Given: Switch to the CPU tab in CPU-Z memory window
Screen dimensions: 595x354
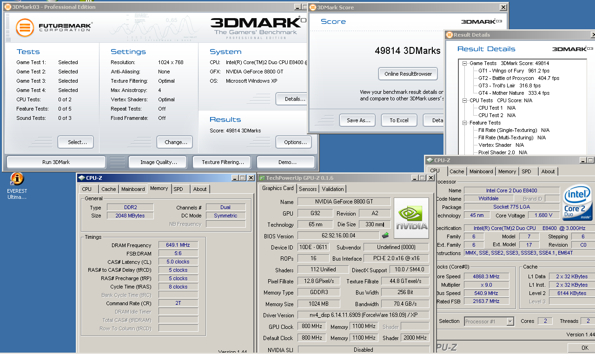Looking at the screenshot, I should click(86, 189).
